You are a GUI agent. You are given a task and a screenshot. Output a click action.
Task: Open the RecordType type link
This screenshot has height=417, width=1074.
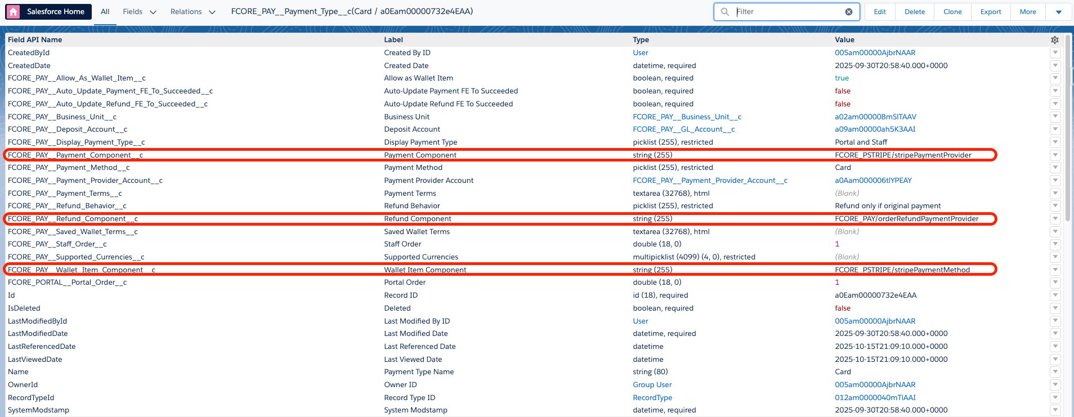pyautogui.click(x=652, y=398)
